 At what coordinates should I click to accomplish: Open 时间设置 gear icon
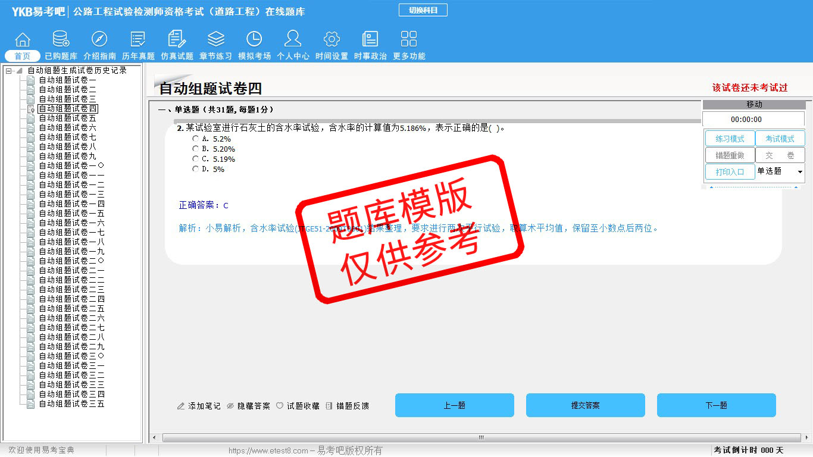pos(332,40)
